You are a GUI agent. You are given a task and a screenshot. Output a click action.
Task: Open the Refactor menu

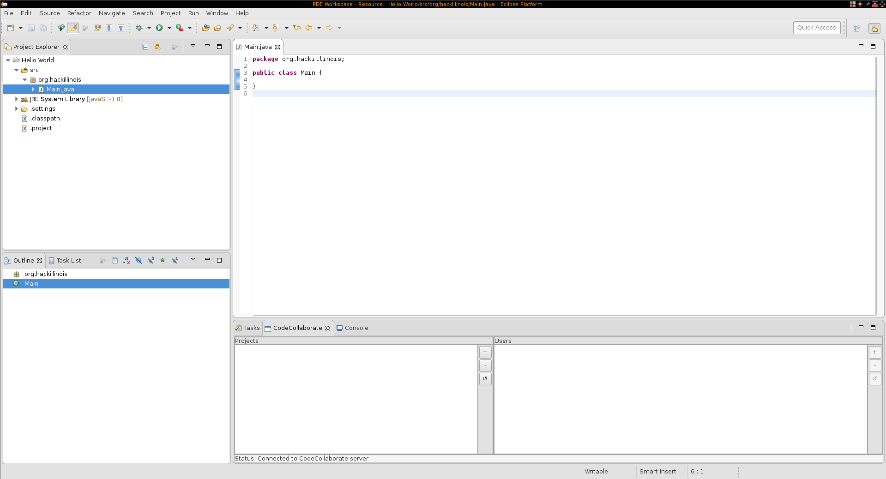pos(79,13)
